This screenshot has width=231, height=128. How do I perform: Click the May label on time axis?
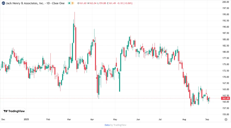click(x=115, y=120)
